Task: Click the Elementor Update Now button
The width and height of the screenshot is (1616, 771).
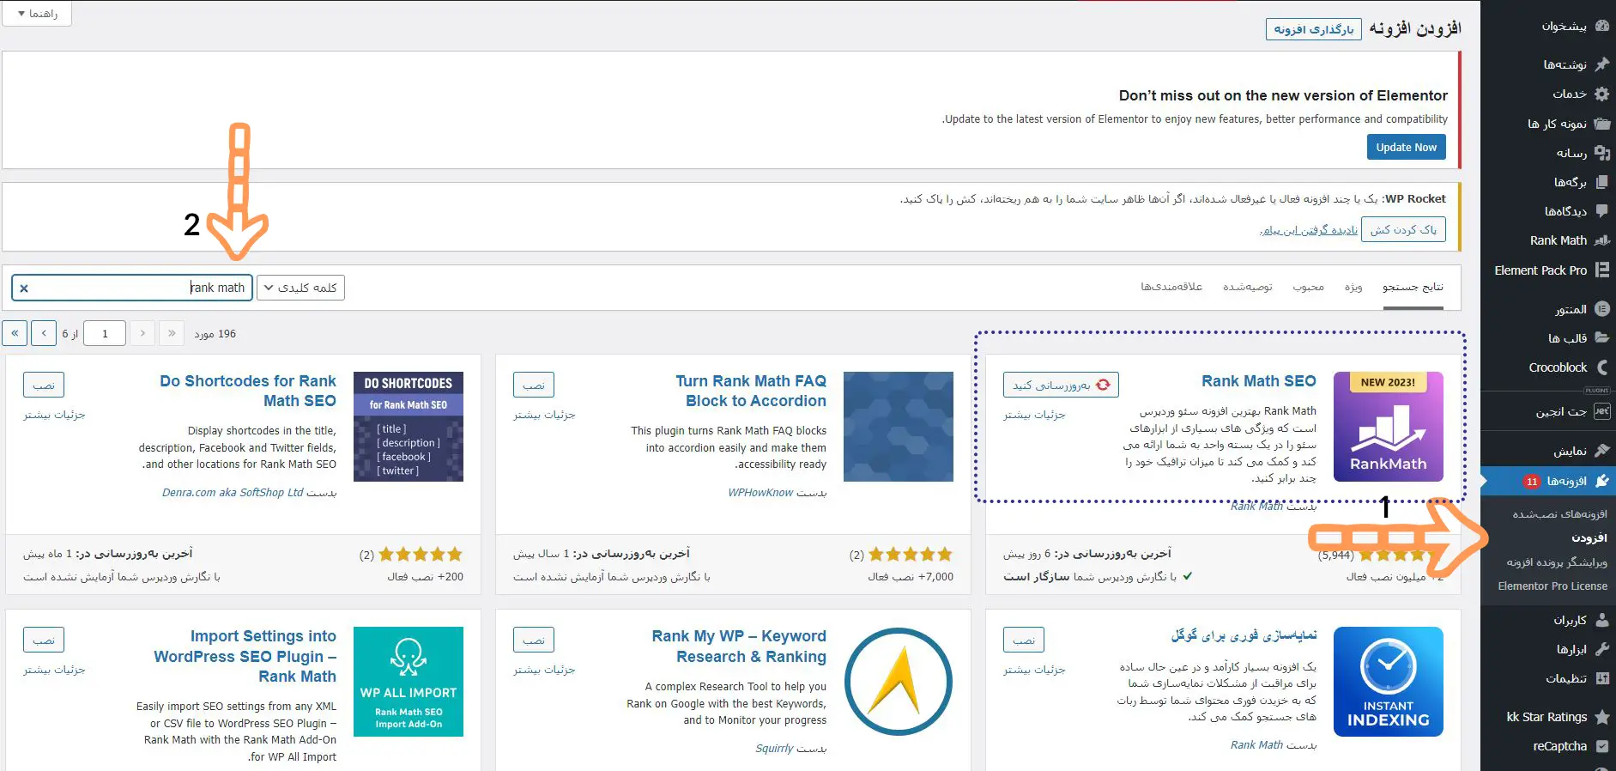Action: (x=1406, y=147)
